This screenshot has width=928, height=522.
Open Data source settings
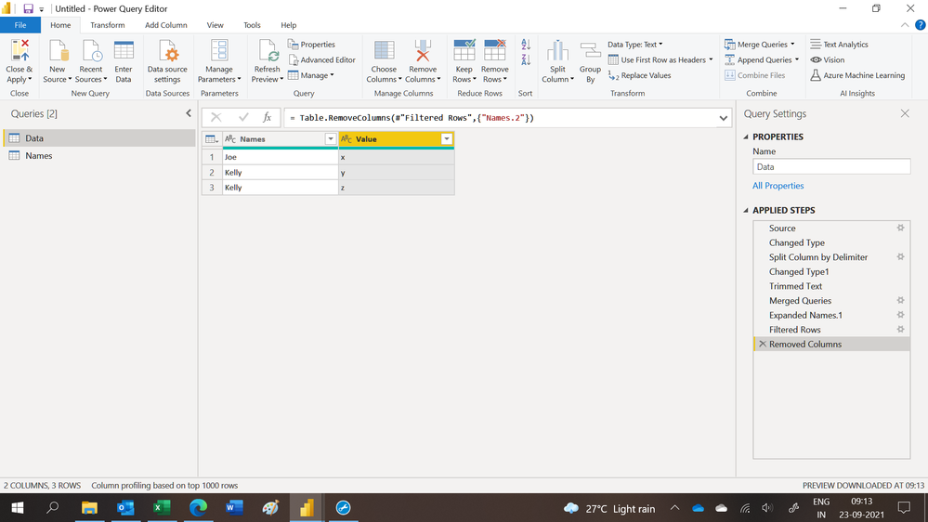(x=167, y=61)
